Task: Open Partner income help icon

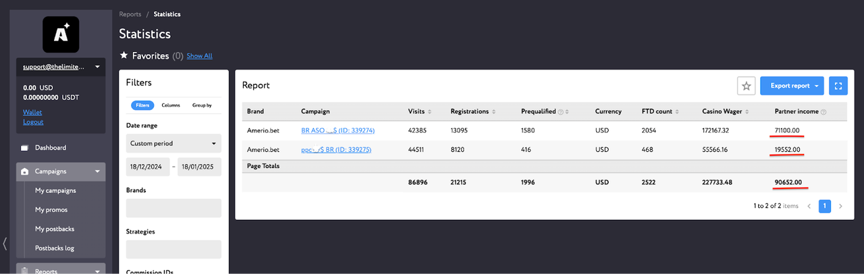Action: click(x=823, y=111)
